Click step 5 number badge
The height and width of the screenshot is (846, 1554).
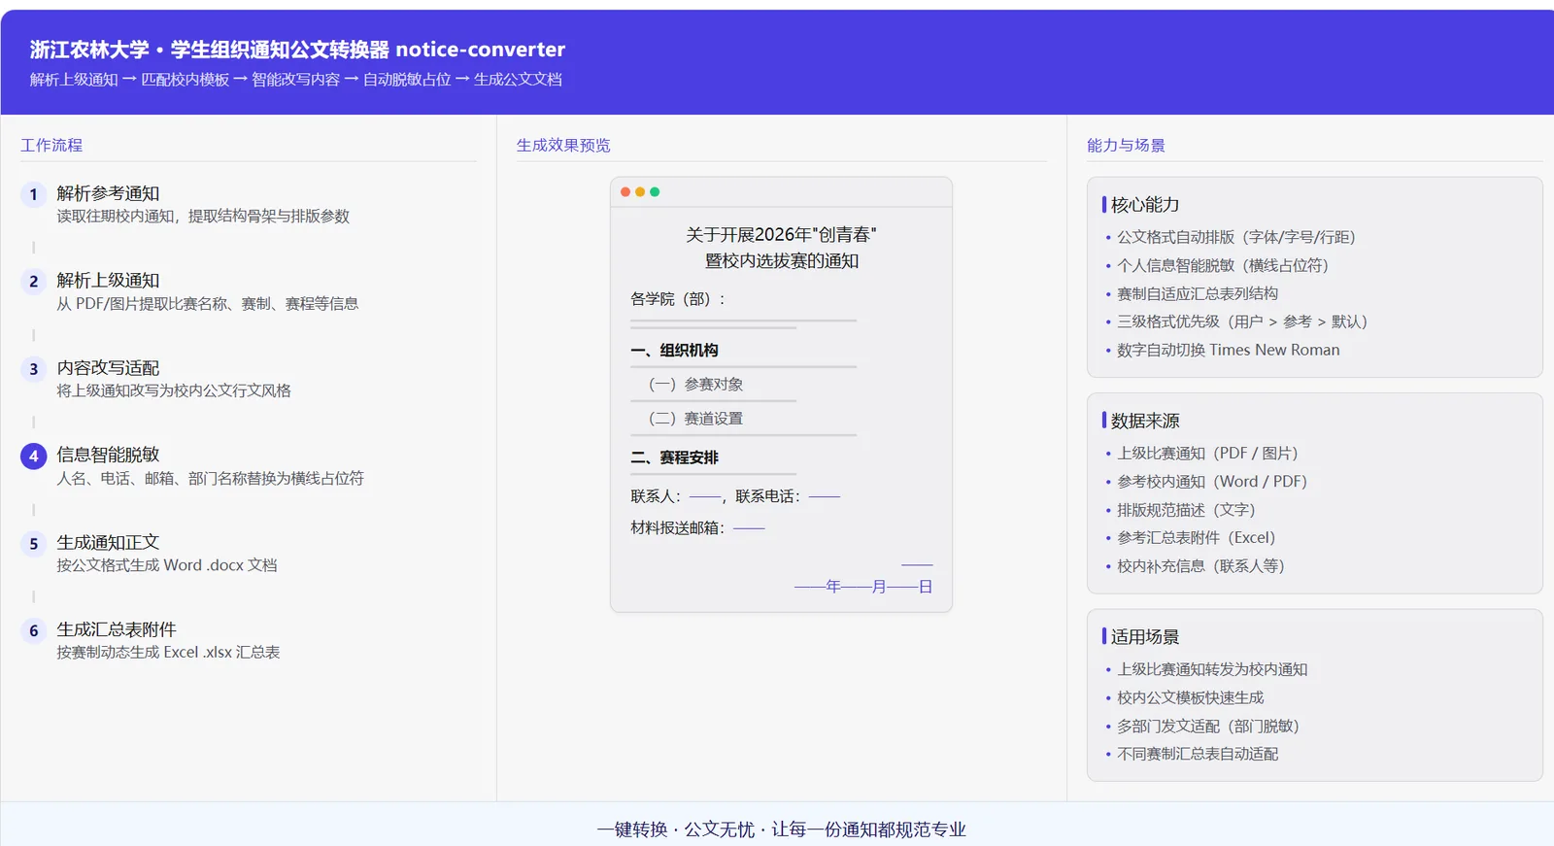point(33,544)
